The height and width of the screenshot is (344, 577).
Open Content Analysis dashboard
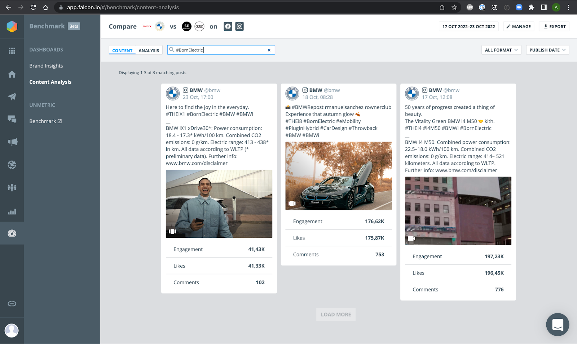[50, 82]
